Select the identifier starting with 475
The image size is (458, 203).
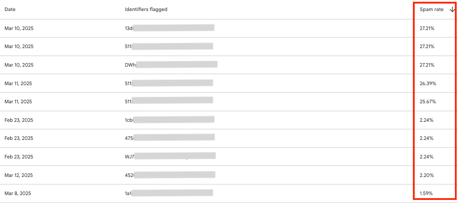pyautogui.click(x=170, y=138)
